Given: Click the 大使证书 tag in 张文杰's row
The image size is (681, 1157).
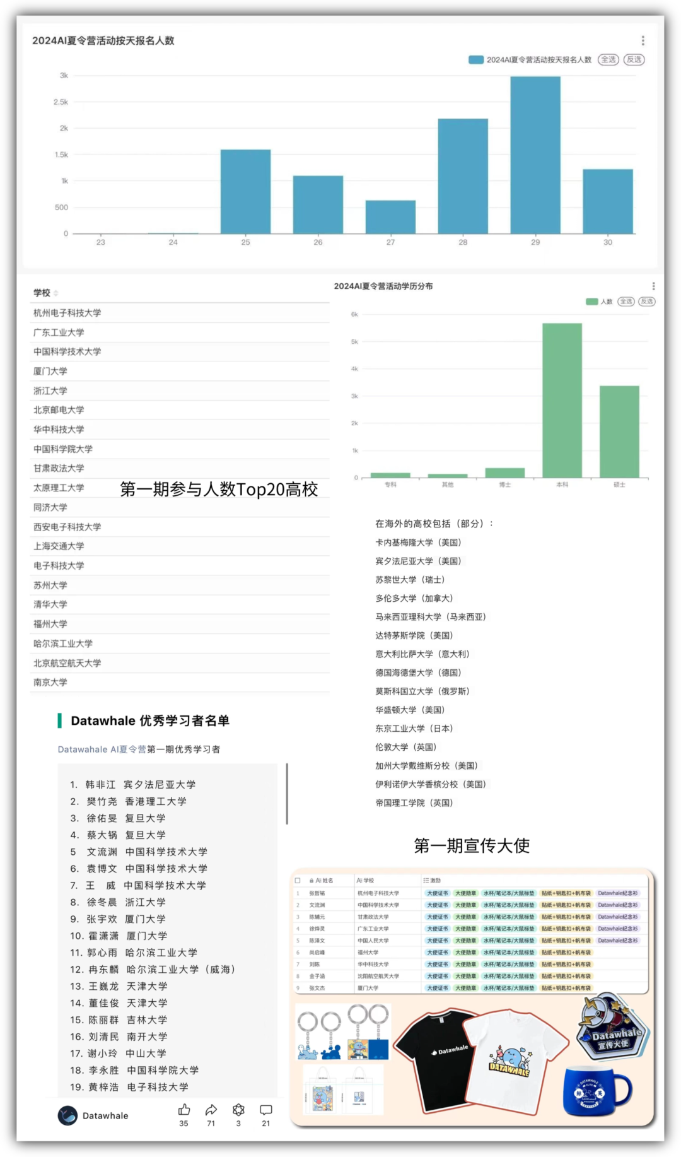Looking at the screenshot, I should 437,988.
